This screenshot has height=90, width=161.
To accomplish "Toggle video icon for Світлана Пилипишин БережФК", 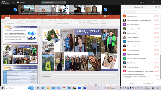I will (x=157, y=59).
